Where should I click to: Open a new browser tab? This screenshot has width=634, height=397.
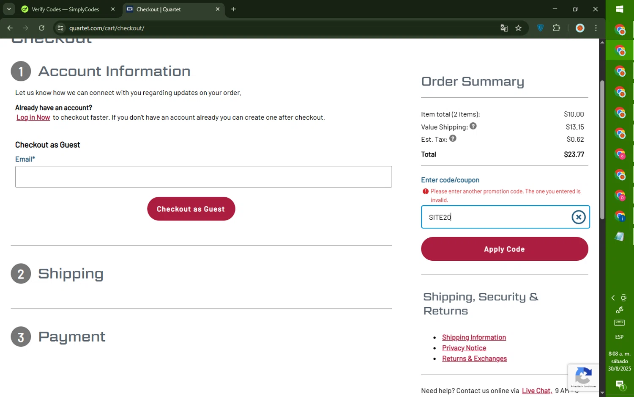point(233,9)
